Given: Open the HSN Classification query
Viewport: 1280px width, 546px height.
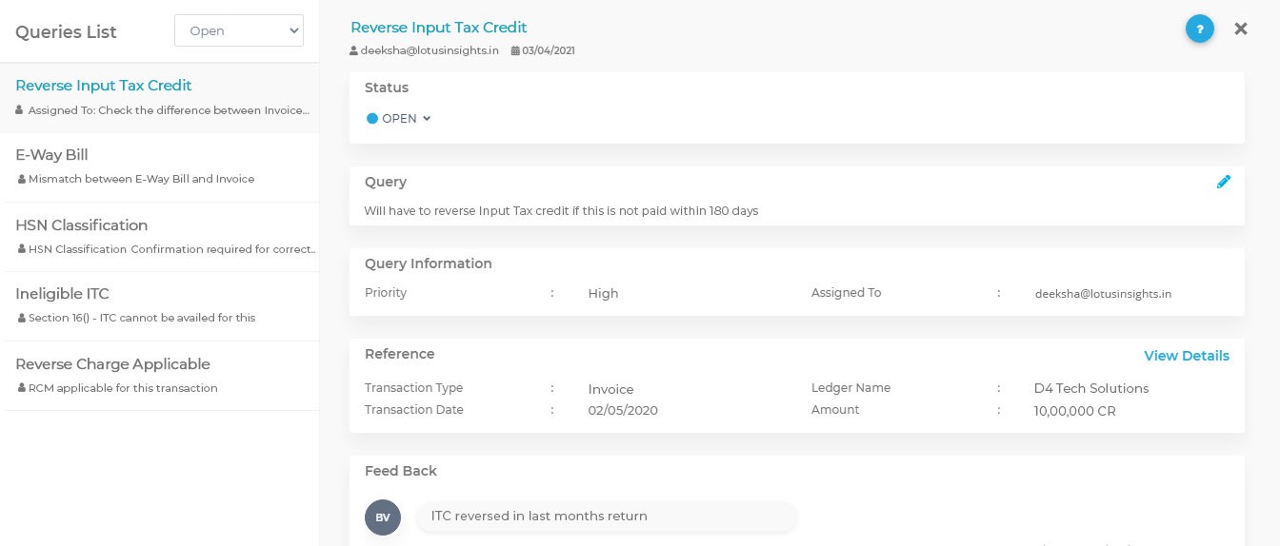Looking at the screenshot, I should 81,225.
